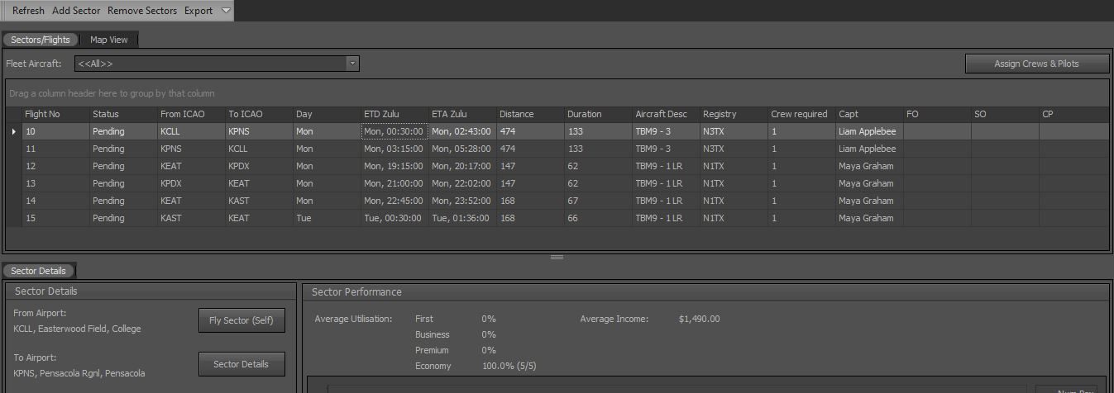Click KCLL in flight 10's From ICAO
The width and height of the screenshot is (1114, 393).
[191, 131]
